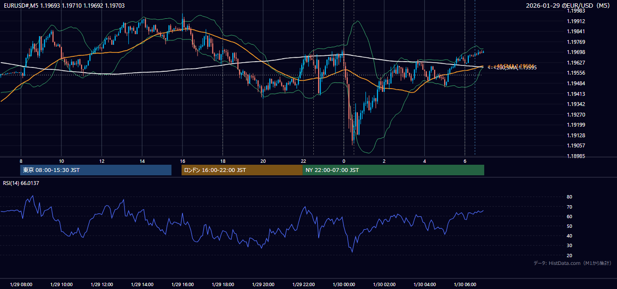
Task: Click the 1.19627 price axis label
Action: (x=575, y=63)
